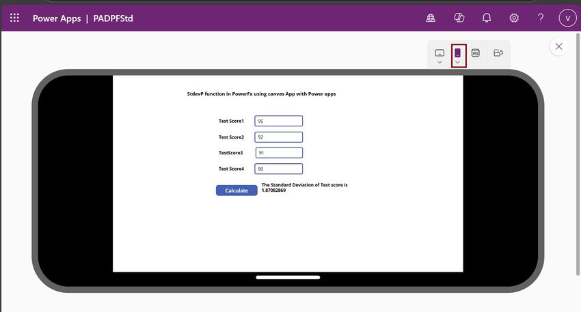
Task: Click the Test Score4 input field
Action: pyautogui.click(x=279, y=169)
